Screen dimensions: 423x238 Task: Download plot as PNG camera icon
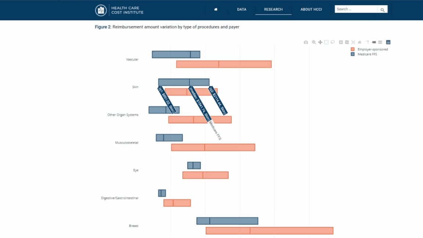tap(305, 42)
